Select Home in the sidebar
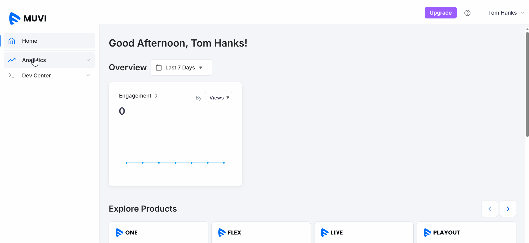 [30, 41]
